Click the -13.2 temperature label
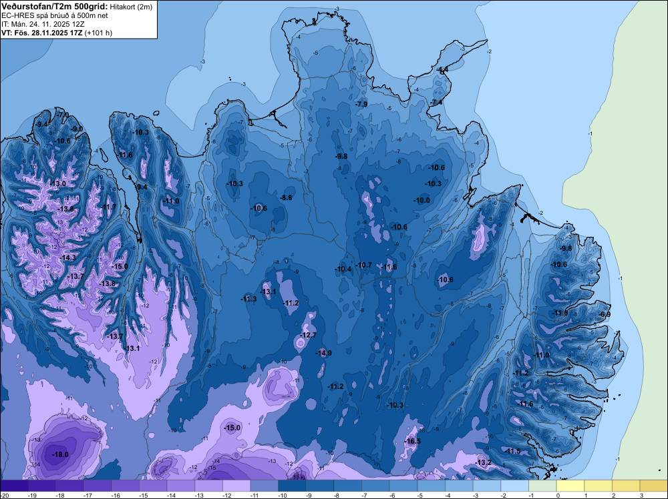This screenshot has width=668, height=499. point(483,463)
